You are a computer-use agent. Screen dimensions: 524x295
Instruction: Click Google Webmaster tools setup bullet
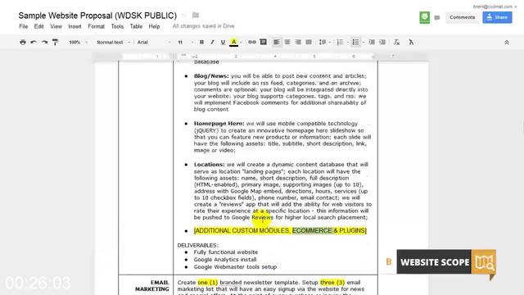tap(235, 267)
